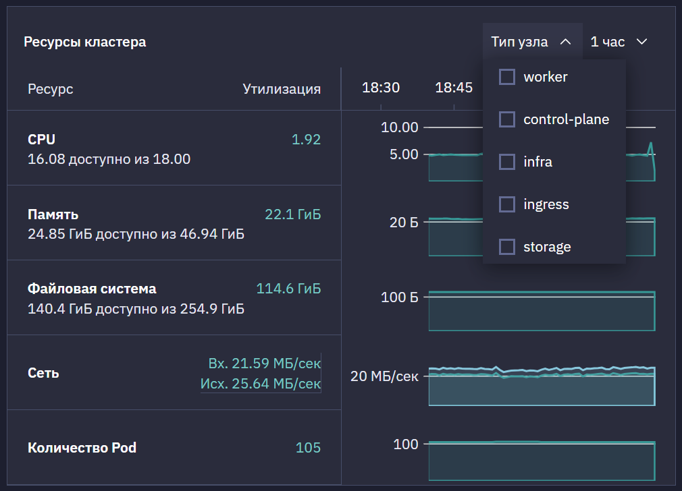Open the Память utilization value 22.1 ГиБ

tap(293, 214)
